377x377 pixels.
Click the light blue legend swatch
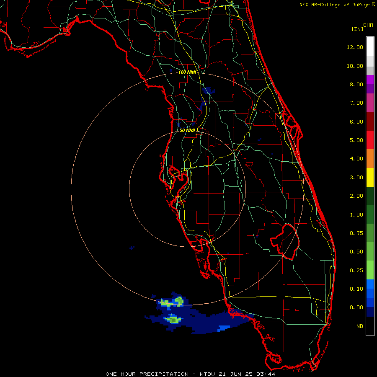click(370, 284)
